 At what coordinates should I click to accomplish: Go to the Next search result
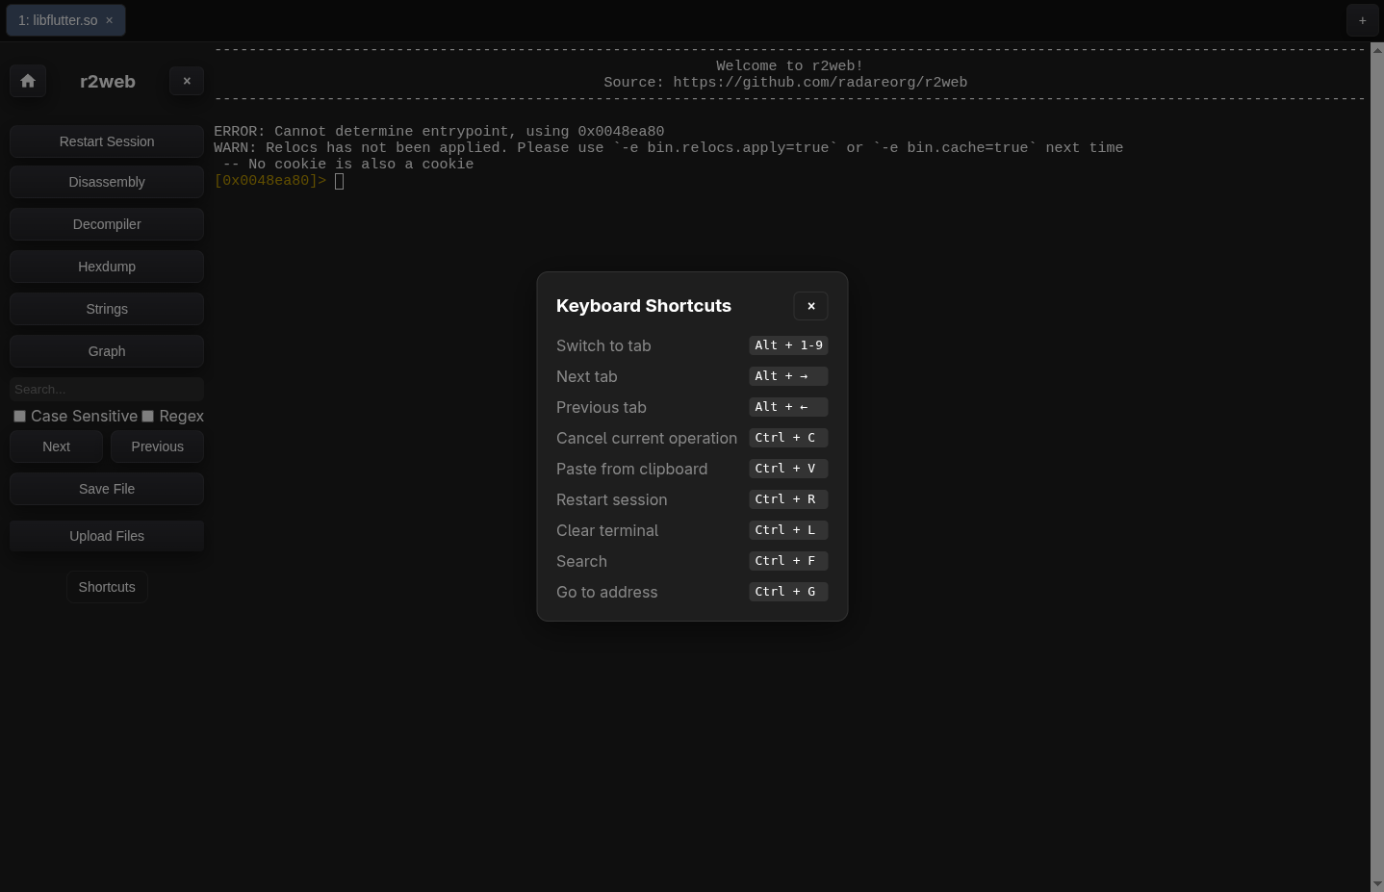click(56, 446)
